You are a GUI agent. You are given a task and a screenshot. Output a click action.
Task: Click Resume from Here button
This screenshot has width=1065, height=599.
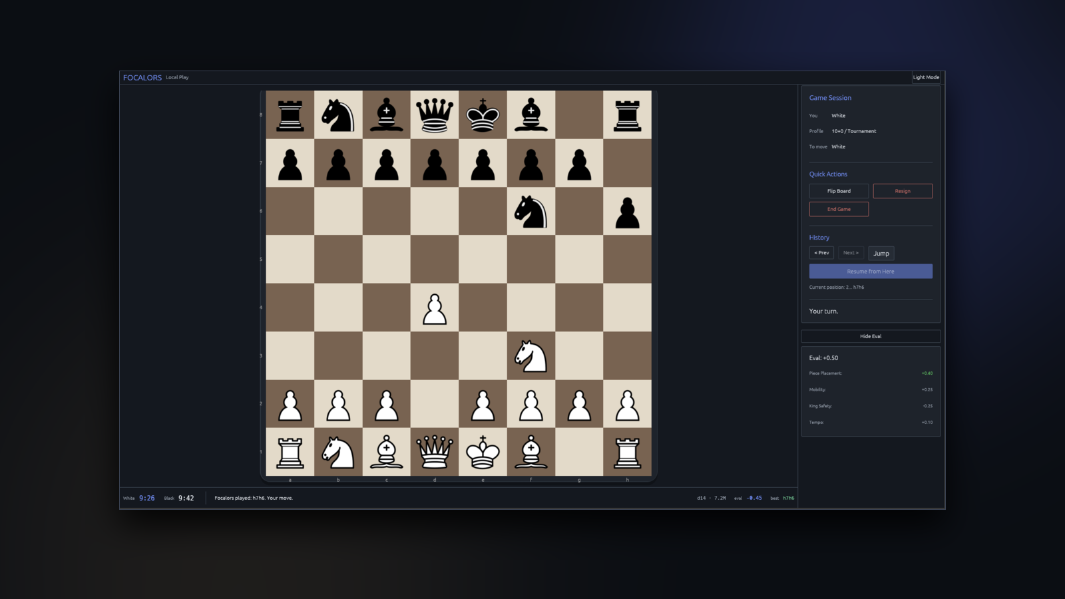871,272
